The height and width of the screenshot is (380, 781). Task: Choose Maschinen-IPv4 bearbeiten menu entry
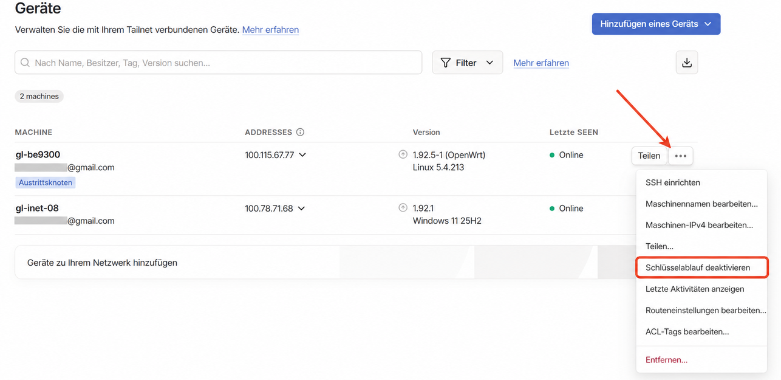click(x=699, y=225)
